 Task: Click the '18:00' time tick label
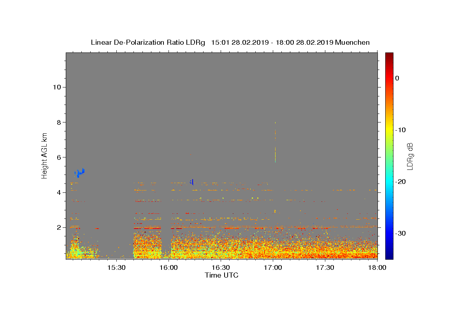click(x=377, y=268)
